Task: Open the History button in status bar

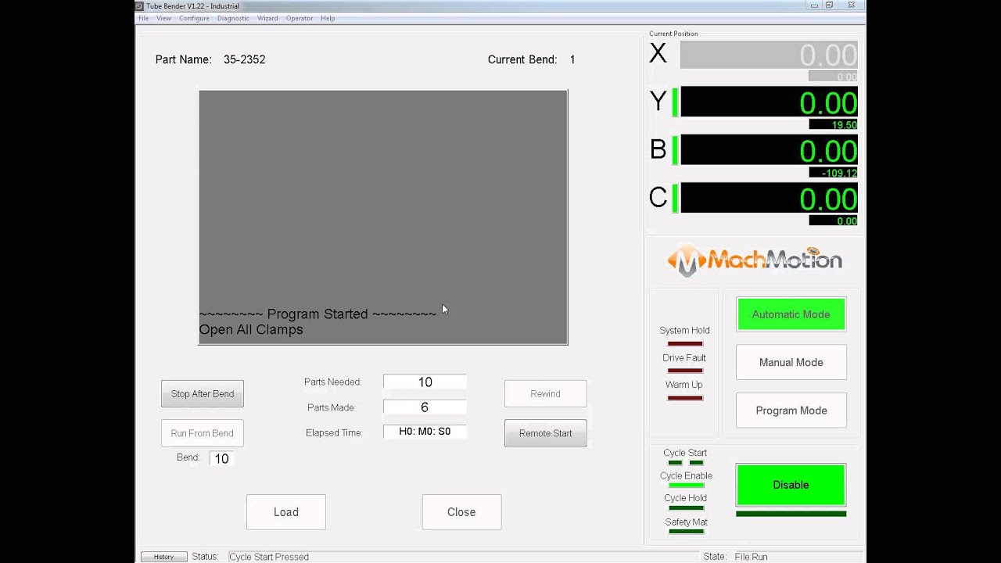Action: pos(163,557)
